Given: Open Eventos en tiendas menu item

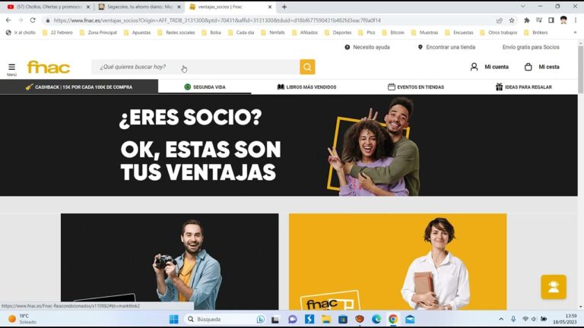Looking at the screenshot, I should point(416,87).
